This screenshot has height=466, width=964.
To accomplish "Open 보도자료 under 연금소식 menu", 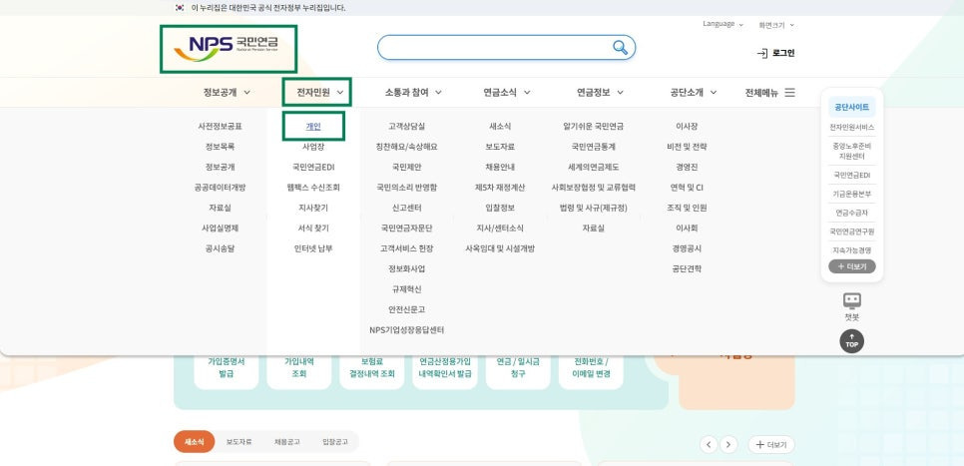I will (500, 147).
